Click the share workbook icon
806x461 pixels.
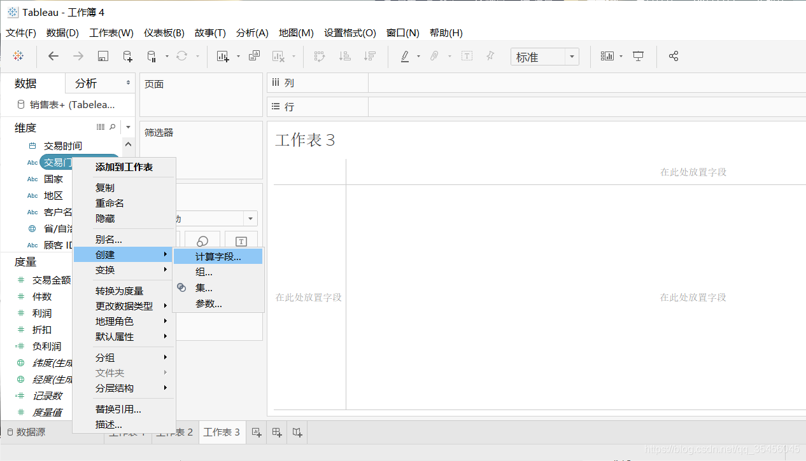[674, 56]
